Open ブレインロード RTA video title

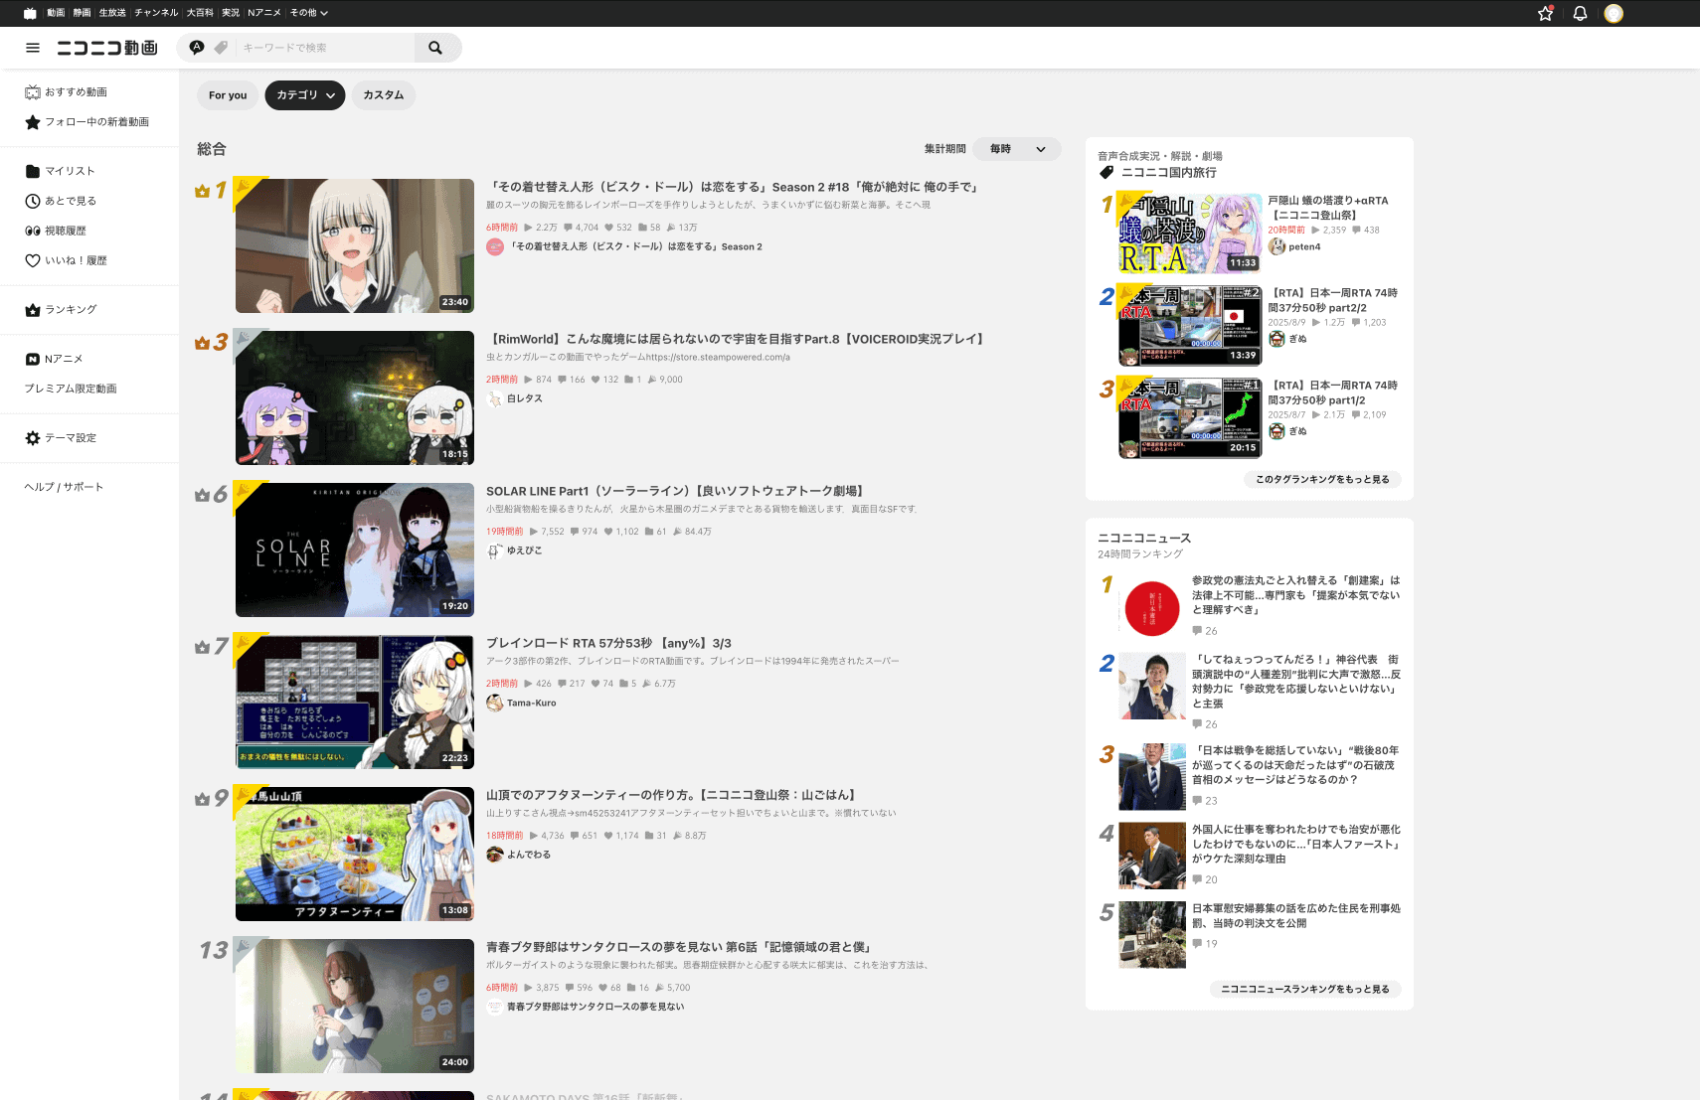608,643
